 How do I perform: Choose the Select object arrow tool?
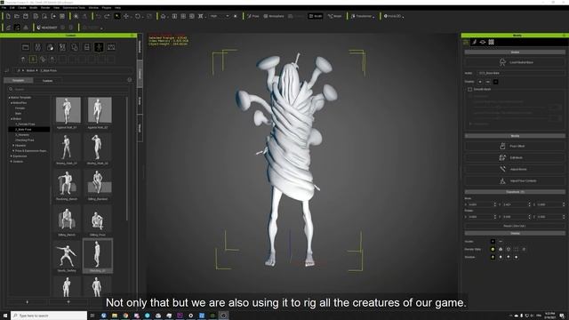[x=117, y=16]
